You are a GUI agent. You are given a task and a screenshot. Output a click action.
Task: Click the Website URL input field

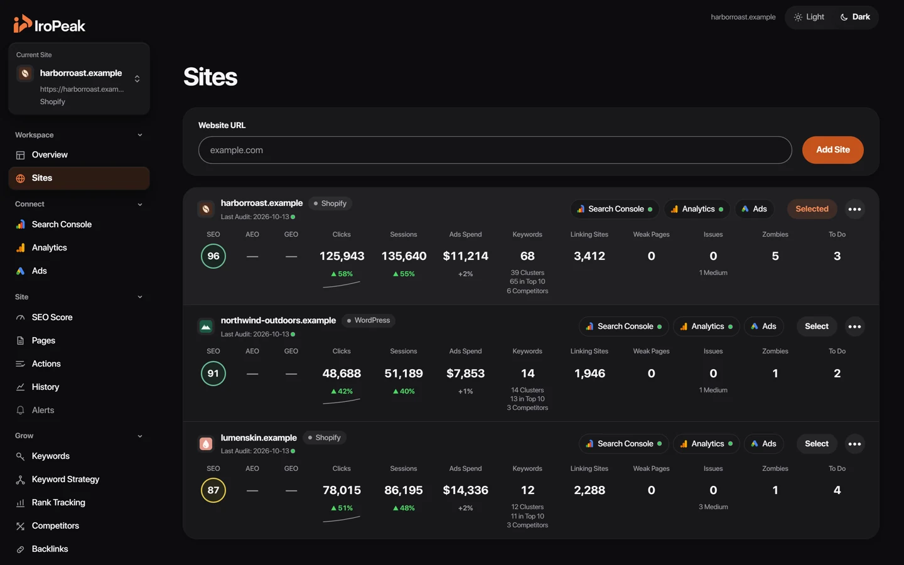(495, 150)
